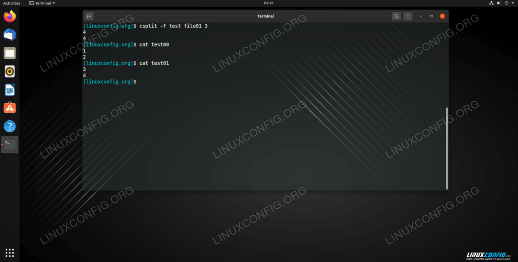Open the clock and calendar panel
Viewport: 518px width, 262px height.
point(268,3)
